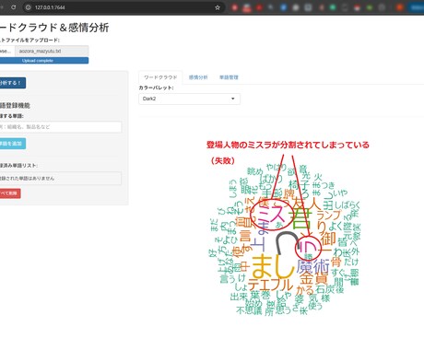Click the orange word ランプ in word cloud
This screenshot has width=424, height=350.
329,216
